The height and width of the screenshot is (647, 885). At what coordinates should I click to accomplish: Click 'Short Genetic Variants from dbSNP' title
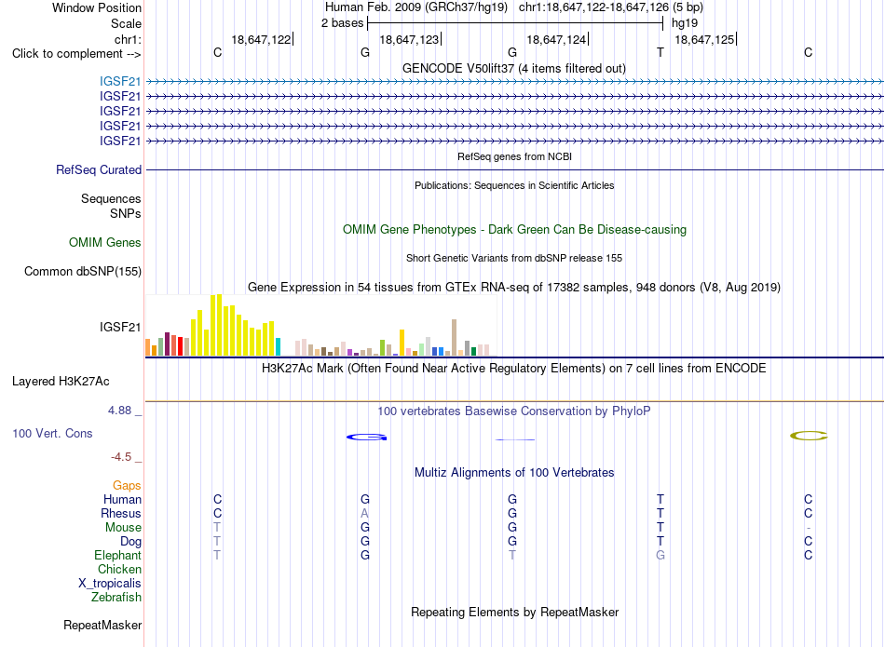coord(514,258)
